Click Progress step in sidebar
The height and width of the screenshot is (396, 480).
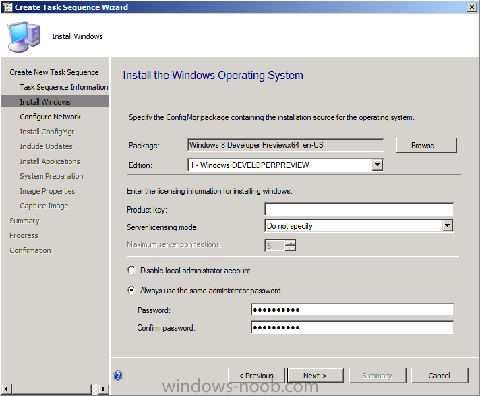pos(24,236)
